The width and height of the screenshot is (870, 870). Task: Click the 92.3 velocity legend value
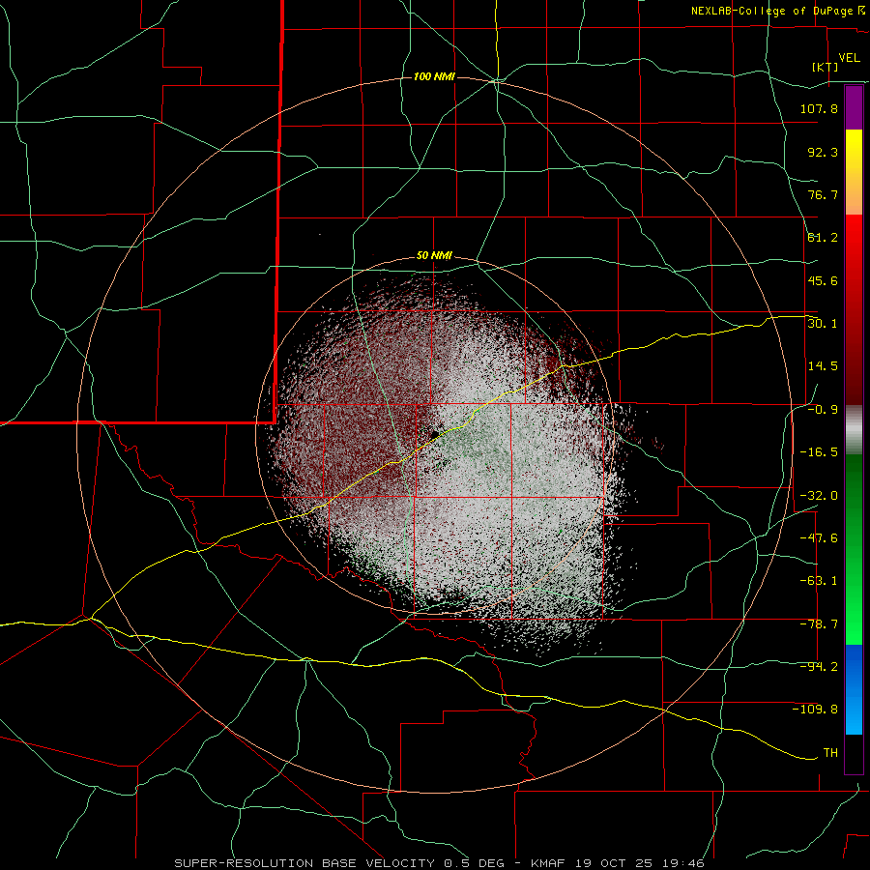[x=823, y=152]
